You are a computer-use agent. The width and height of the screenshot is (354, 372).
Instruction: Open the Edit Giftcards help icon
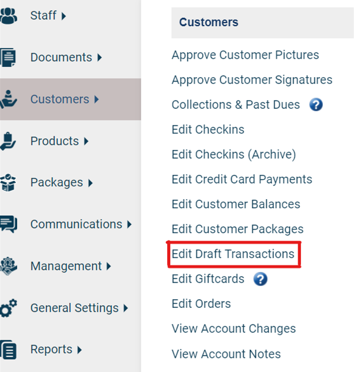[x=261, y=279]
